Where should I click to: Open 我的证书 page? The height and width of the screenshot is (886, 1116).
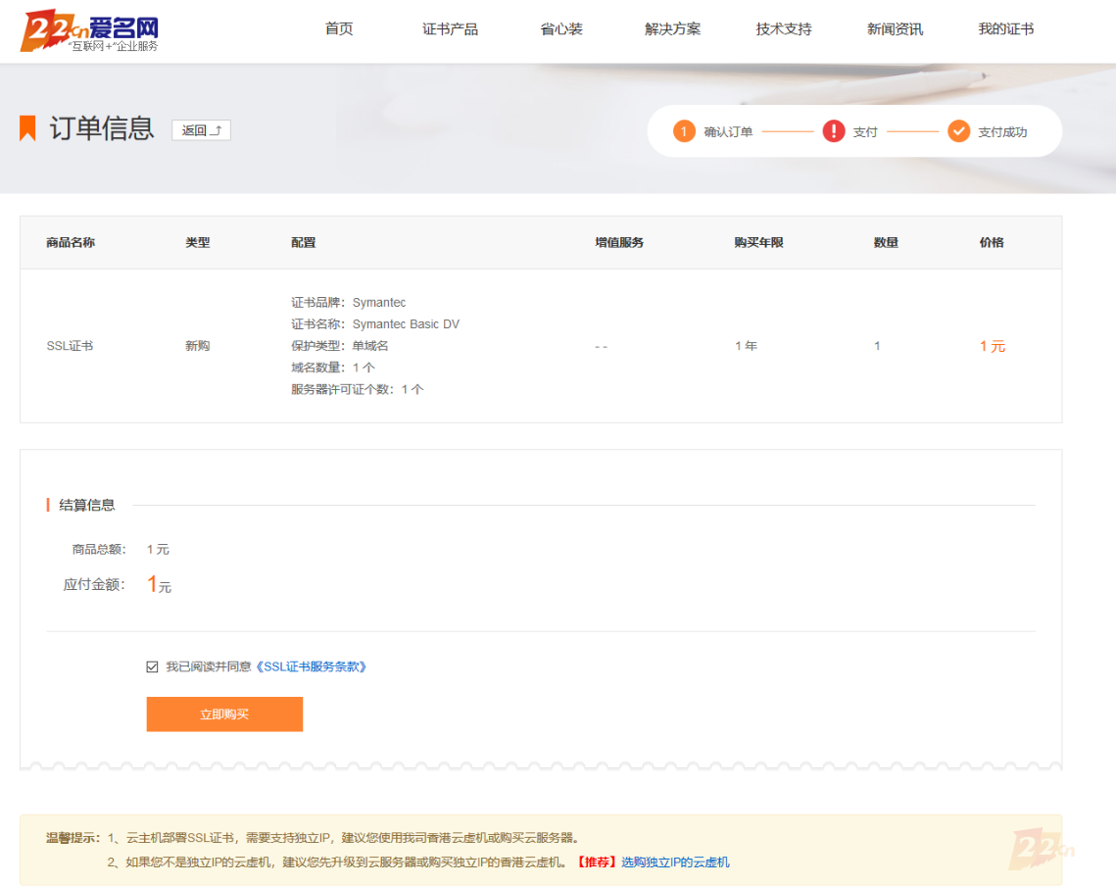1005,29
